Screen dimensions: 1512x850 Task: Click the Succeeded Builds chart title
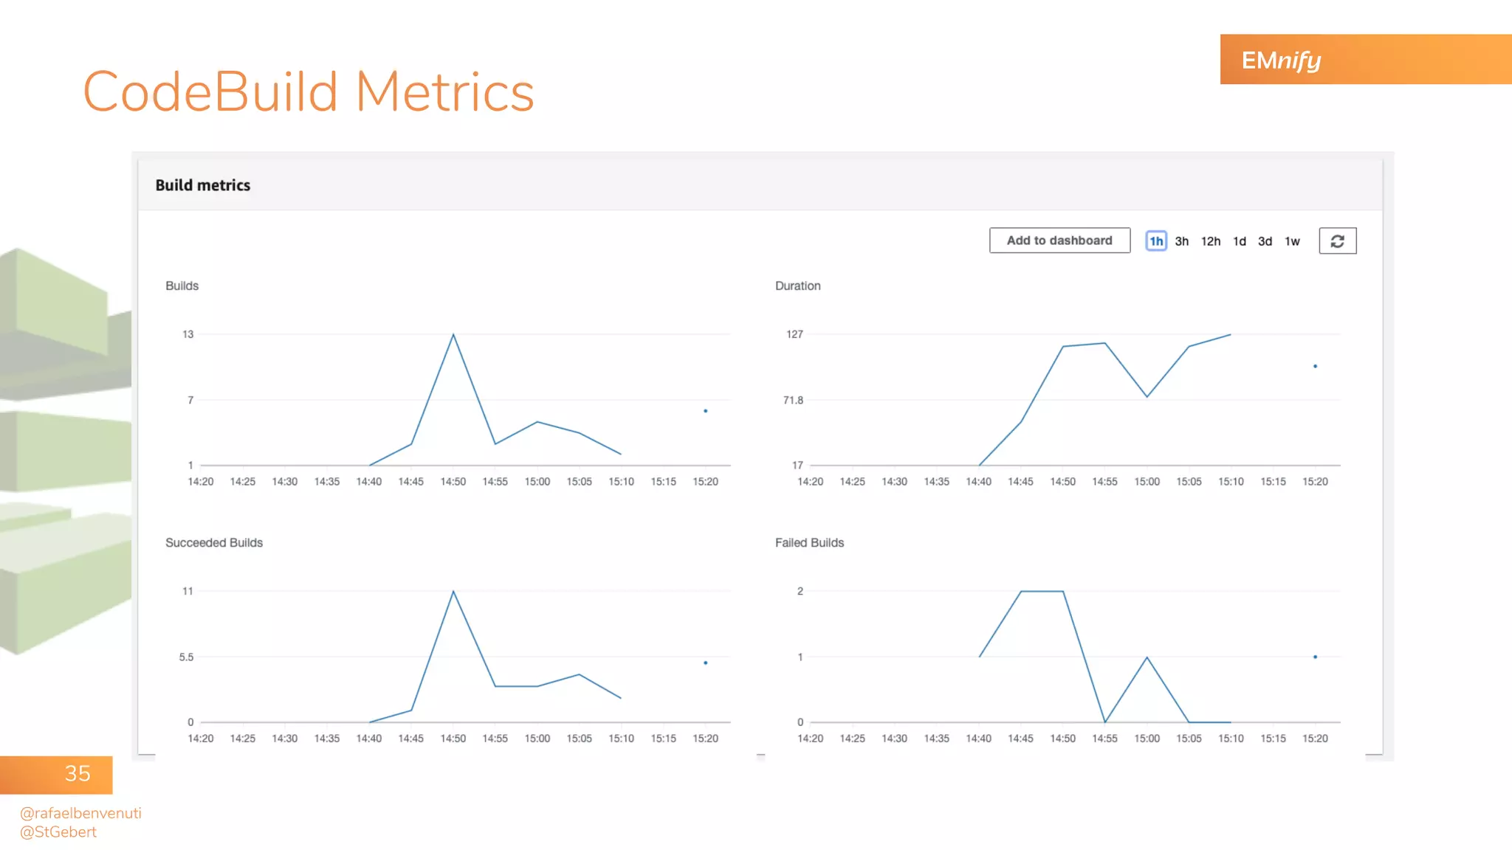click(214, 542)
